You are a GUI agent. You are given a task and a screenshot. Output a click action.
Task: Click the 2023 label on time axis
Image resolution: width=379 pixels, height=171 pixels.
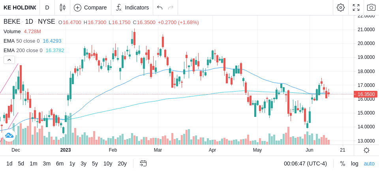pos(66,150)
